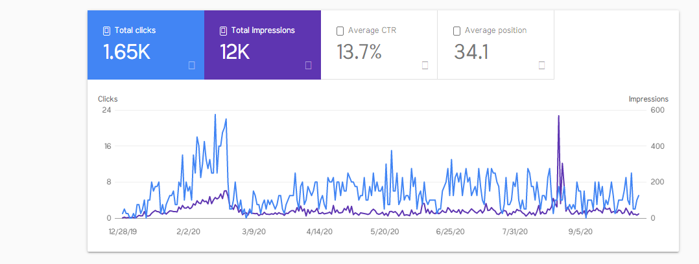This screenshot has width=699, height=264.
Task: Click the 200 label on impressions axis
Action: coord(658,182)
